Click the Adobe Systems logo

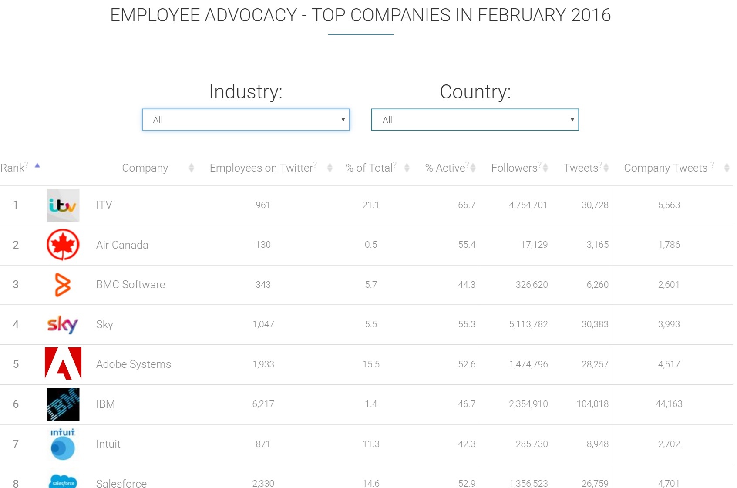pyautogui.click(x=63, y=364)
